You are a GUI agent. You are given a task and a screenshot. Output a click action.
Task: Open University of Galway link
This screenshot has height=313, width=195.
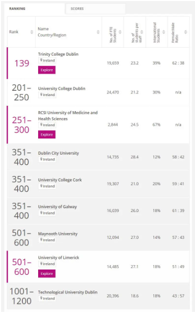(57, 207)
